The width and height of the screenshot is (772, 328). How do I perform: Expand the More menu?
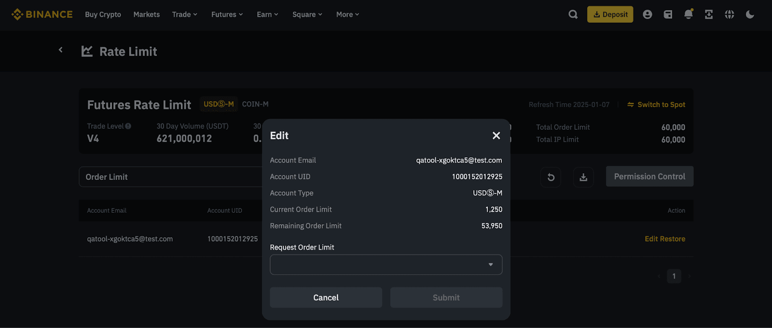click(348, 14)
